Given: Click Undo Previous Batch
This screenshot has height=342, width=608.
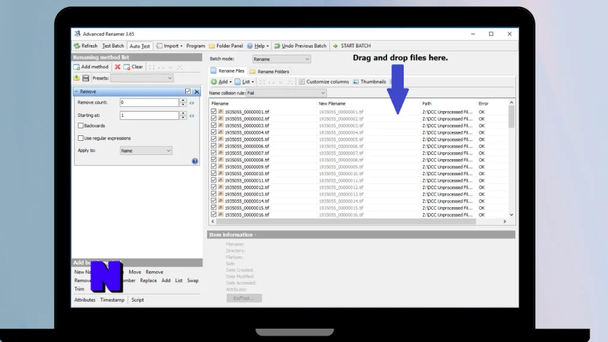Looking at the screenshot, I should [300, 46].
